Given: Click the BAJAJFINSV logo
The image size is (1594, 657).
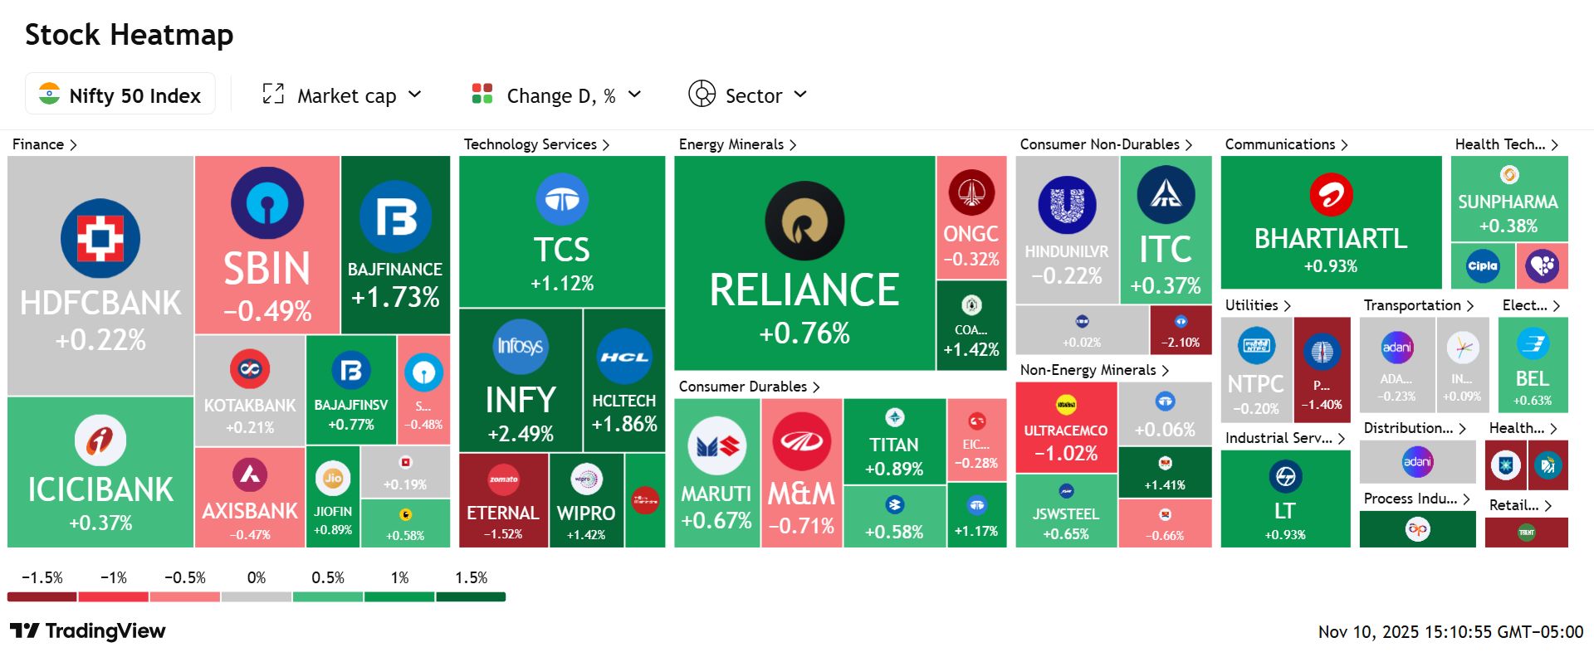Looking at the screenshot, I should tap(351, 370).
